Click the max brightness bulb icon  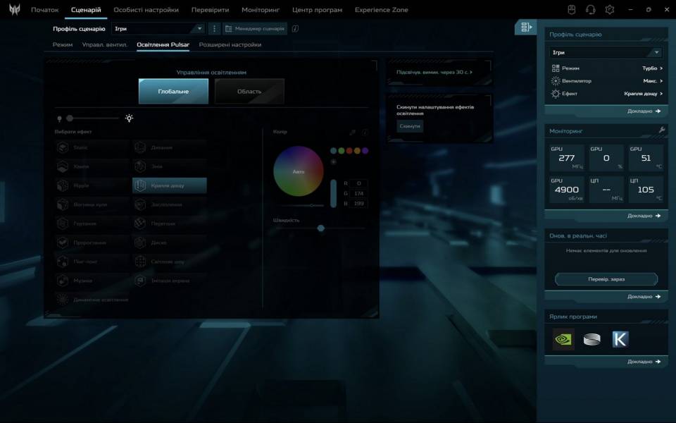130,118
